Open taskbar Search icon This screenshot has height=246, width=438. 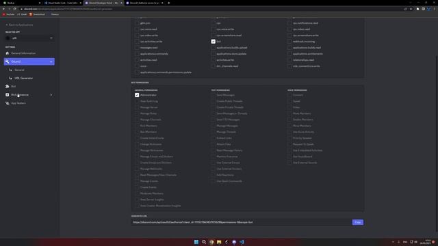click(204, 242)
